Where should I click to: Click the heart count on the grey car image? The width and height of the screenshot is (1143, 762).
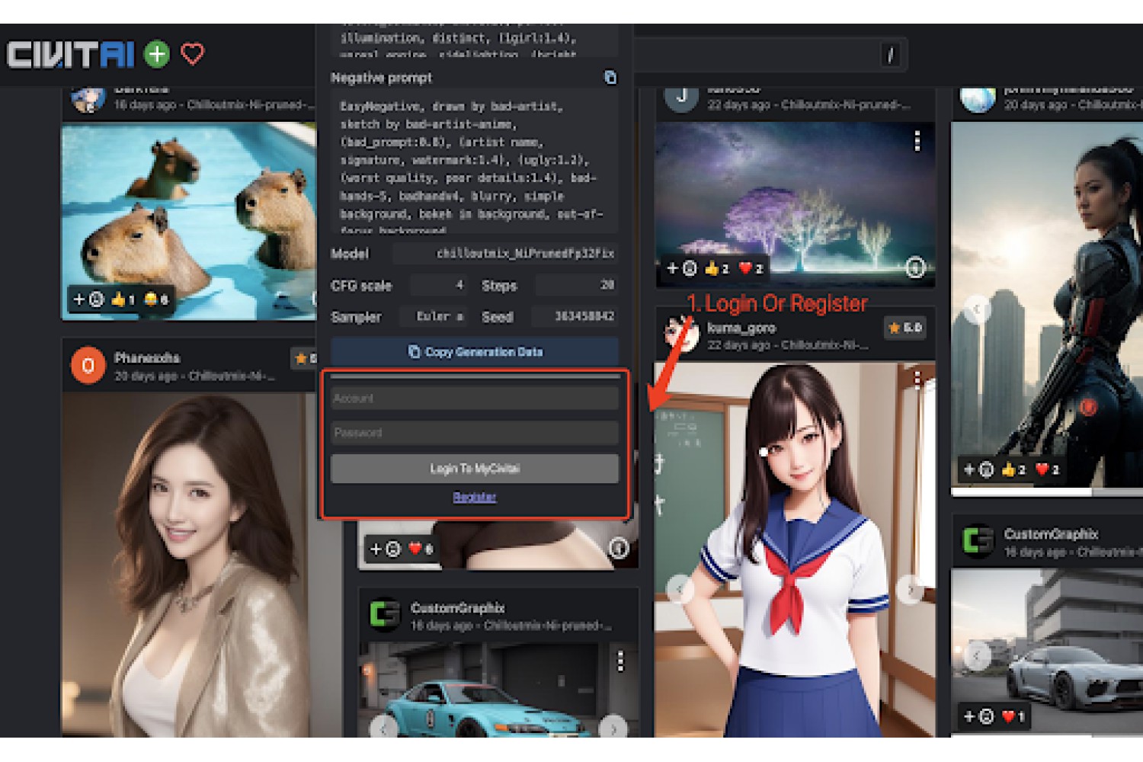pos(1013,716)
